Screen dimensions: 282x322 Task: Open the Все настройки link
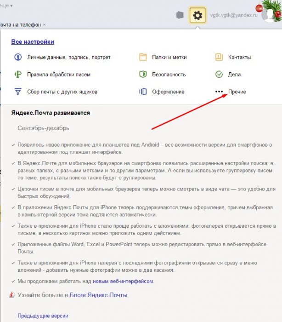[33, 42]
